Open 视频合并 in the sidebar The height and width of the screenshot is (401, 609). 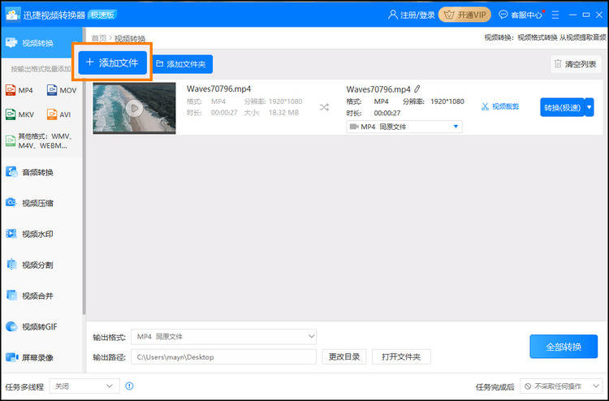30,295
